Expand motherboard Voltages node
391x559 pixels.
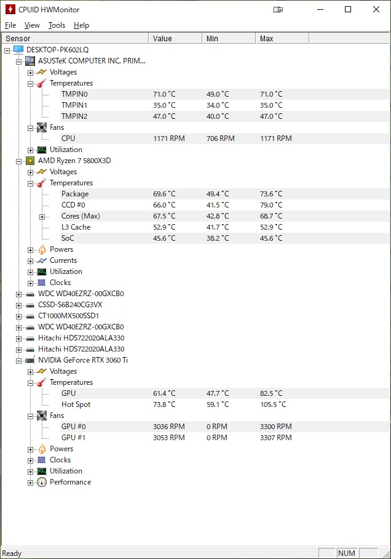[30, 73]
